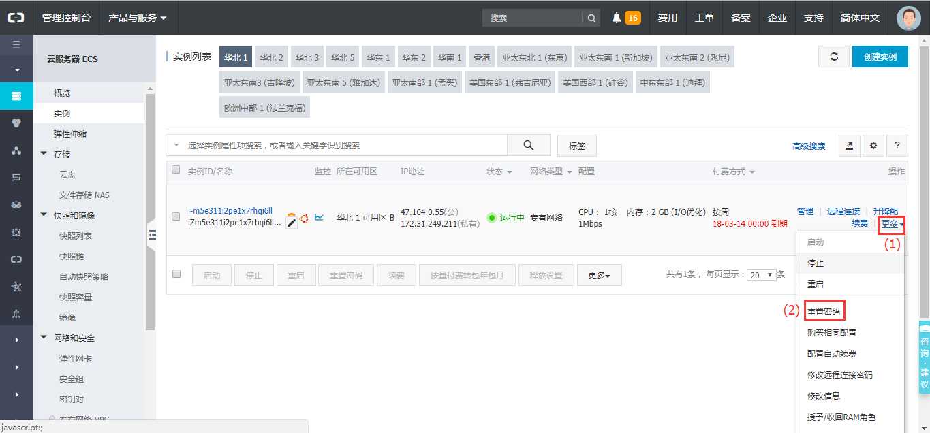Open 快照列表 in the sidebar
The height and width of the screenshot is (433, 930).
pyautogui.click(x=76, y=236)
